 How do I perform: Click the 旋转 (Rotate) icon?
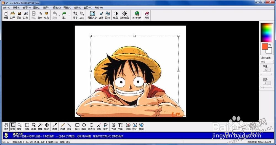(101, 15)
